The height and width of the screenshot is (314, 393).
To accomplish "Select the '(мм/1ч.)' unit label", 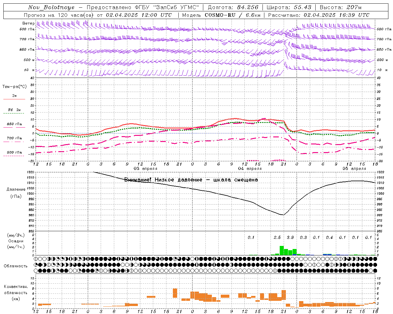I will (x=16, y=247).
